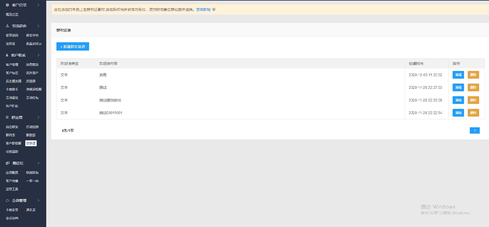Click the 欢迎语内容 column header
Screen dimensions: 489x227
(108, 64)
